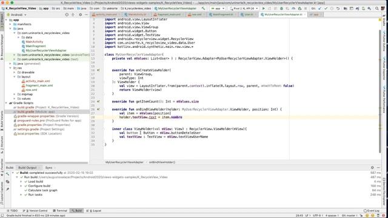The image size is (388, 218).
Task: Open the Version Control tool window
Action: [35, 211]
